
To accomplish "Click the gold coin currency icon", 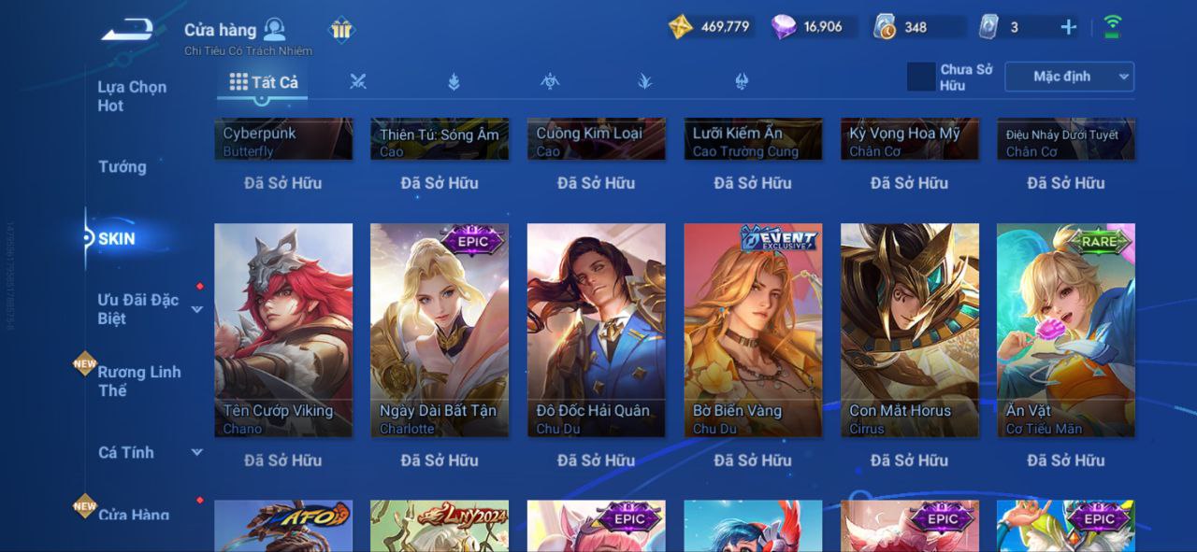I will pos(681,26).
